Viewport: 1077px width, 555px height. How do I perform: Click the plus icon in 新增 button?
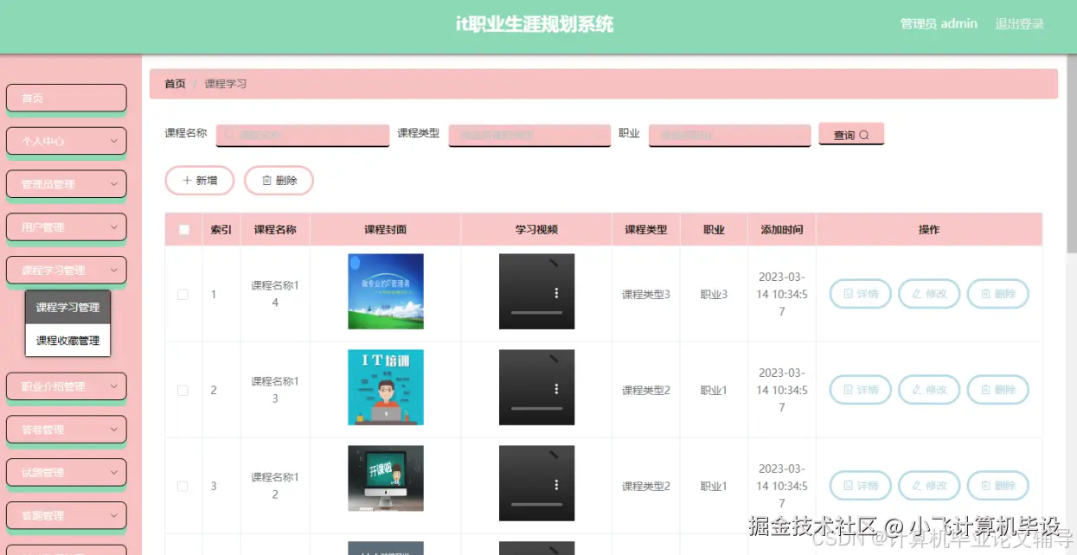coord(187,181)
